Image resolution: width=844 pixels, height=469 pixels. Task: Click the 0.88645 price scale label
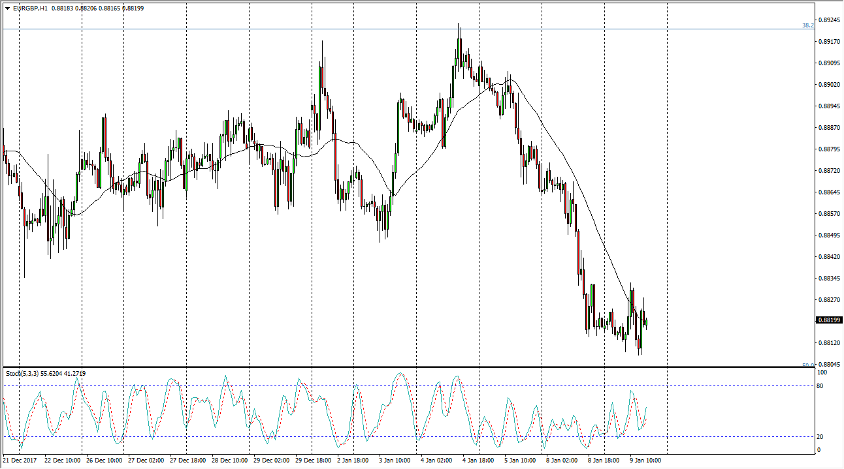tap(828, 192)
